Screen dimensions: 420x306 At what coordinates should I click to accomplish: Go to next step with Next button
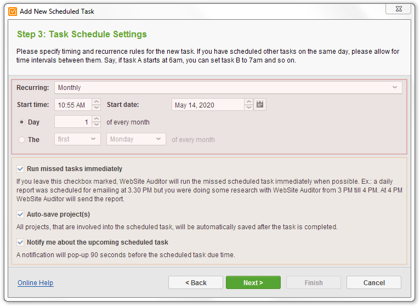point(253,282)
